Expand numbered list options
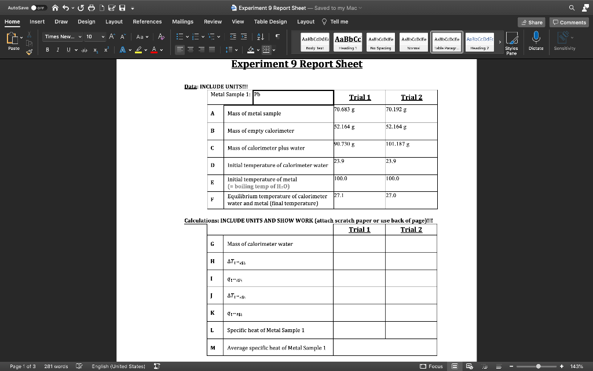Viewport: 593px width, 371px height. pos(203,37)
